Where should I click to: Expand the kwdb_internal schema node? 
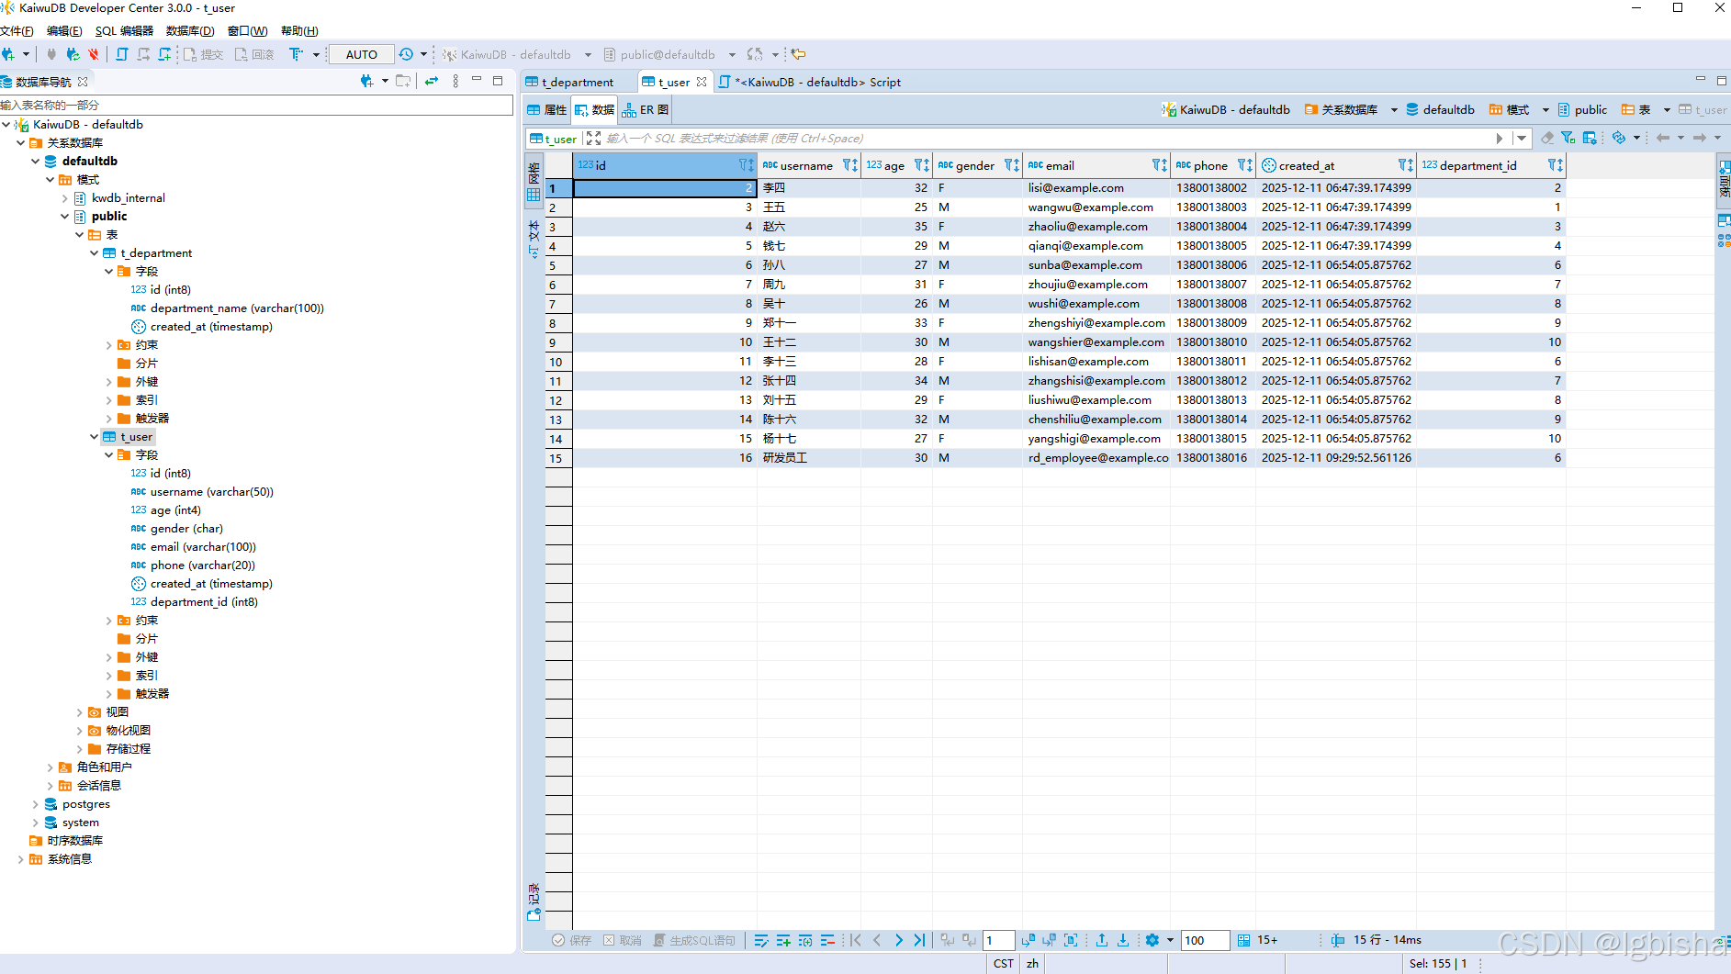point(65,198)
